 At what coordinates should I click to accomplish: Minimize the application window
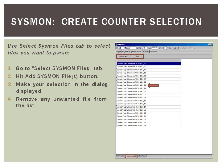(x=209, y=45)
